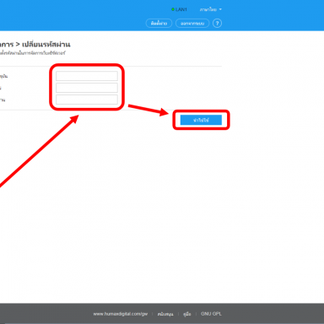Image resolution: width=324 pixels, height=324 pixels.
Task: Expand the language dropdown arrow
Action: pos(220,9)
